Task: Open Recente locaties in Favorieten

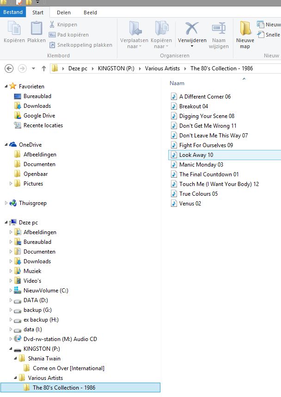Action: pyautogui.click(x=43, y=125)
